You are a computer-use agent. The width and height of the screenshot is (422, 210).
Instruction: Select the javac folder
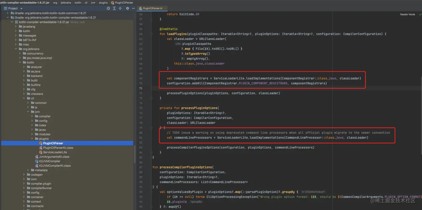(42, 130)
